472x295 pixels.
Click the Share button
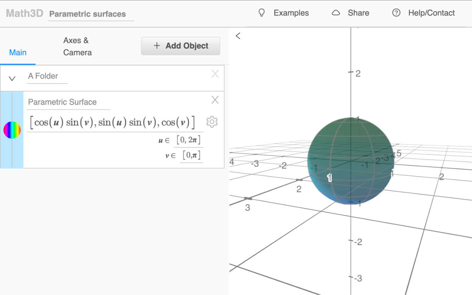point(358,13)
